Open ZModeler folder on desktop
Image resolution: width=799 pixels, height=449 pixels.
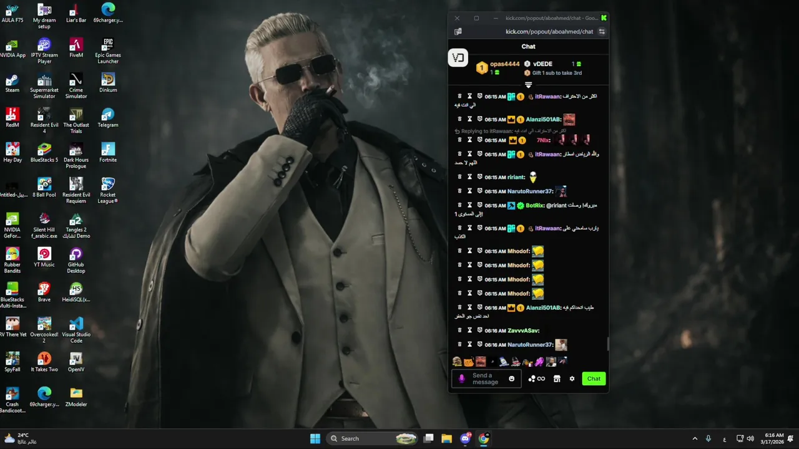(x=76, y=397)
